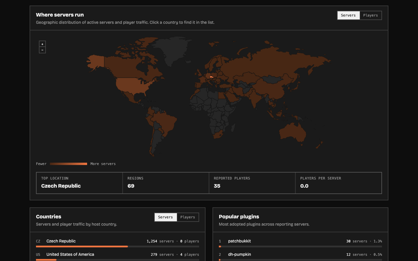This screenshot has height=261, width=418.
Task: Choose Russia on the world map
Action: click(270, 62)
